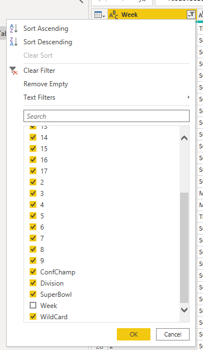
Task: Click the ABC data type icon
Action: tap(114, 15)
